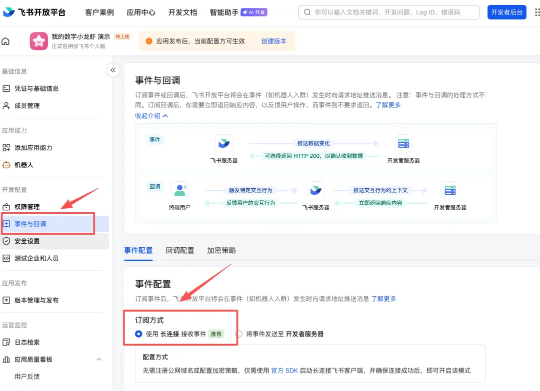Click the search magnifier icon
540x391 pixels.
pyautogui.click(x=307, y=12)
